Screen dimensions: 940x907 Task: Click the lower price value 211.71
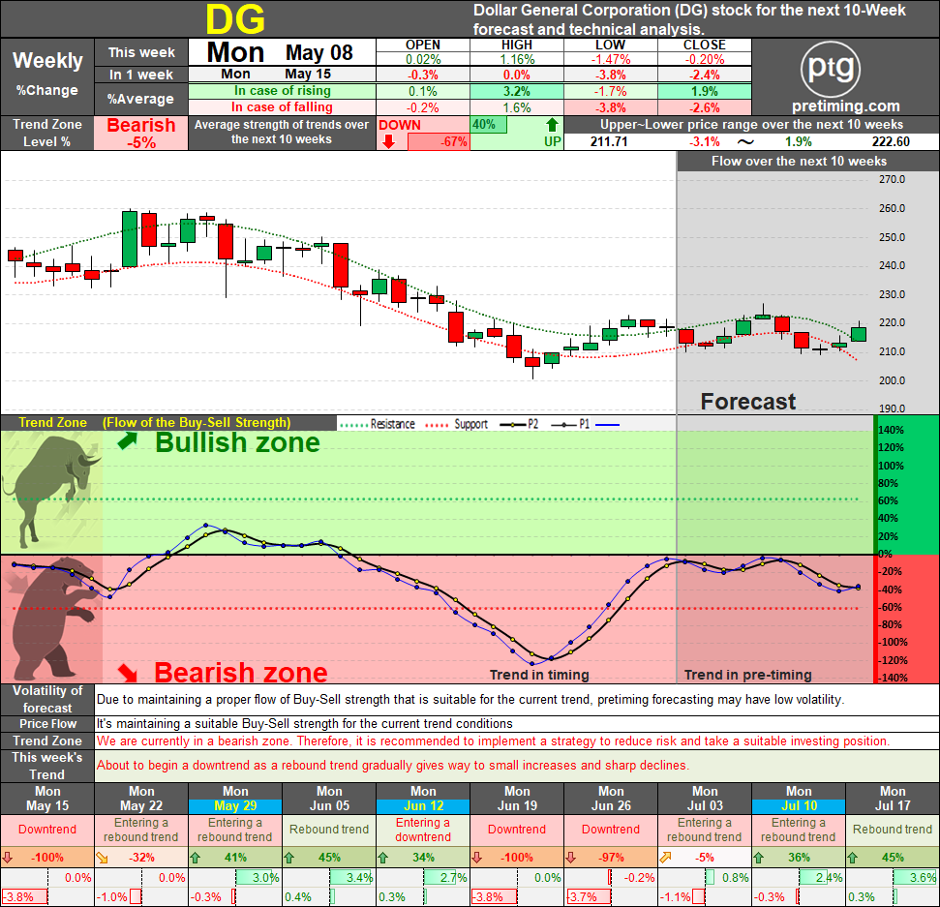point(609,142)
